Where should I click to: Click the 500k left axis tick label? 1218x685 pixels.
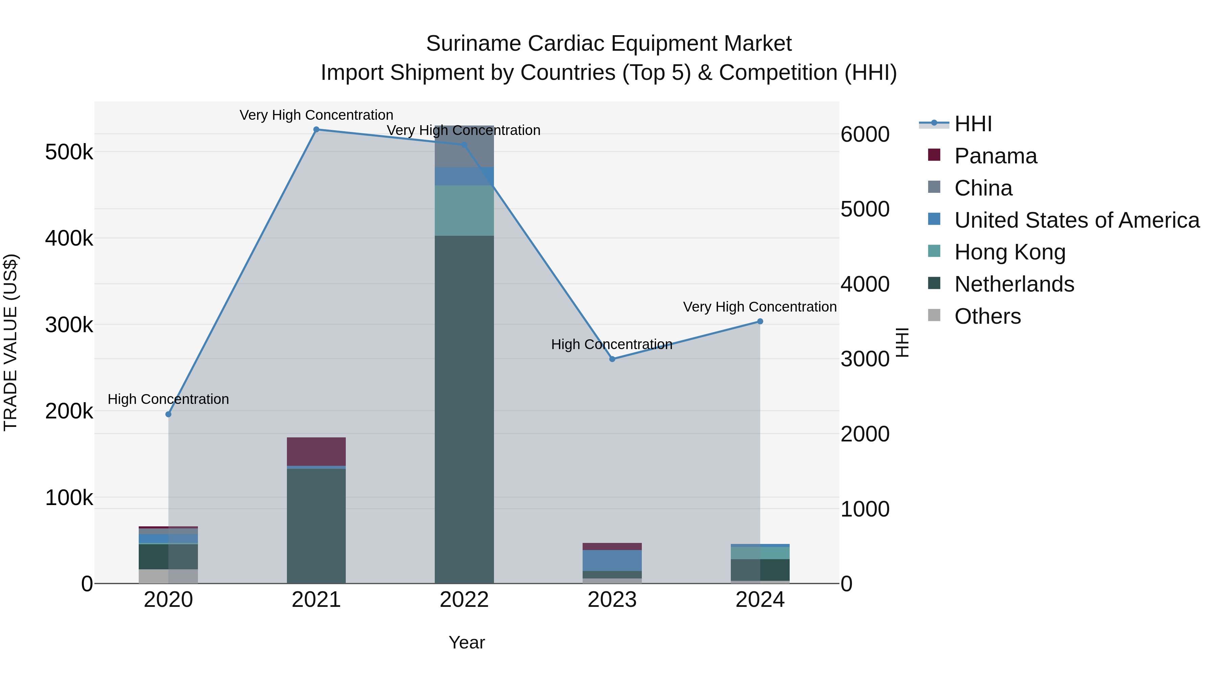click(x=69, y=152)
